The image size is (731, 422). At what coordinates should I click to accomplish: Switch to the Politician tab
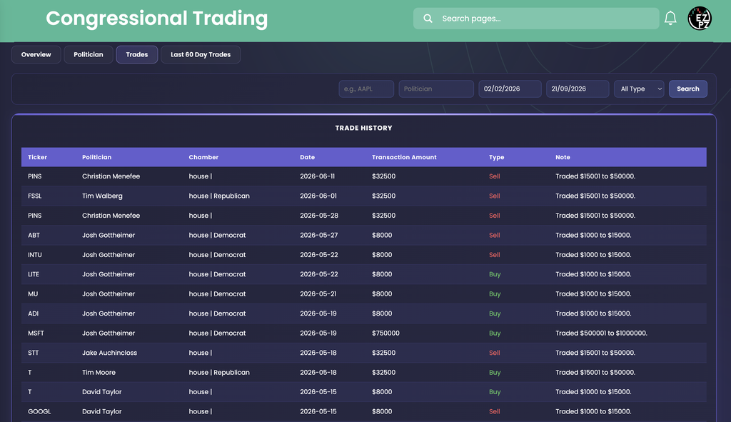88,54
